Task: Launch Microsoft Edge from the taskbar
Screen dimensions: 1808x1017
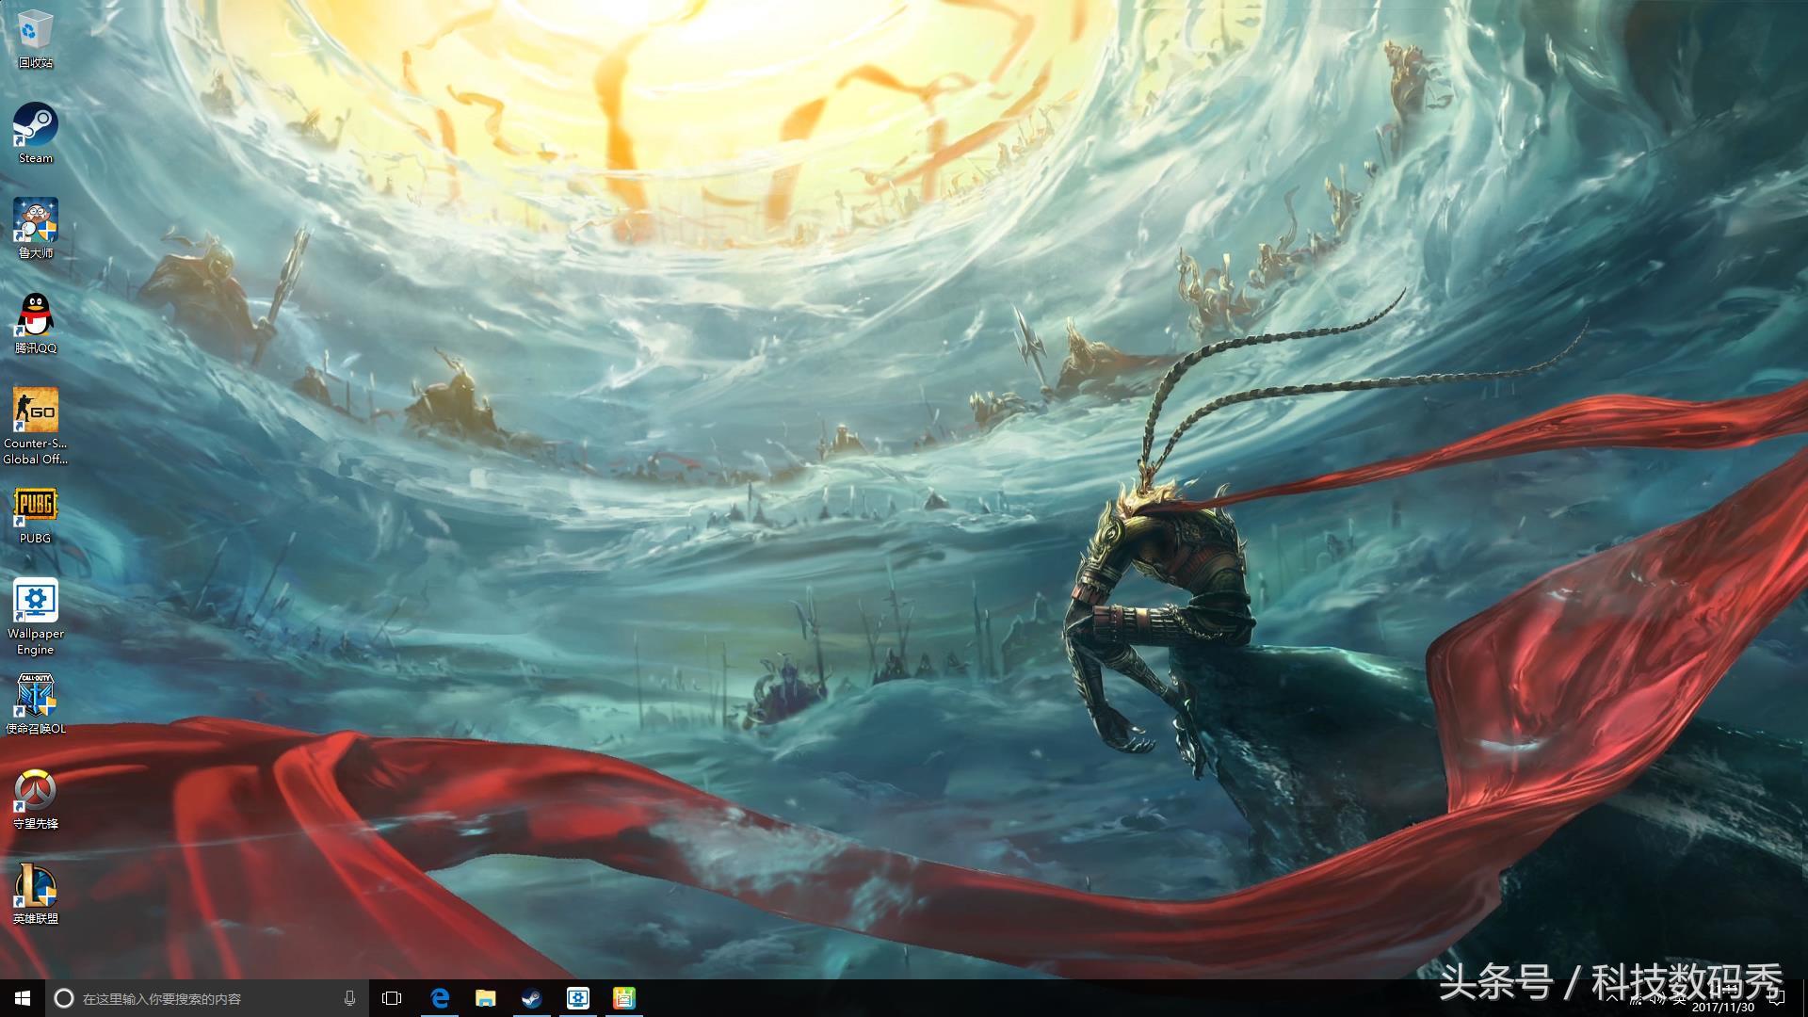Action: (x=440, y=998)
